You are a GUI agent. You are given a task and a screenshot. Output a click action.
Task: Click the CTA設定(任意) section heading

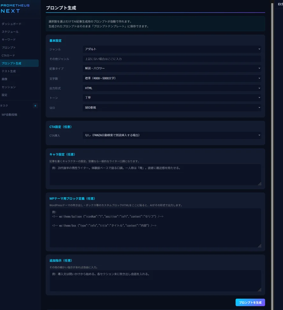click(x=60, y=127)
